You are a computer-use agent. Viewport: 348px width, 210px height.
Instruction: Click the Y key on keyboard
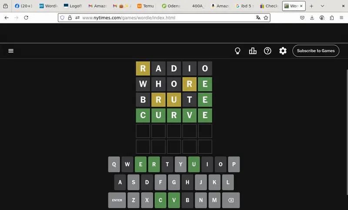pyautogui.click(x=181, y=164)
